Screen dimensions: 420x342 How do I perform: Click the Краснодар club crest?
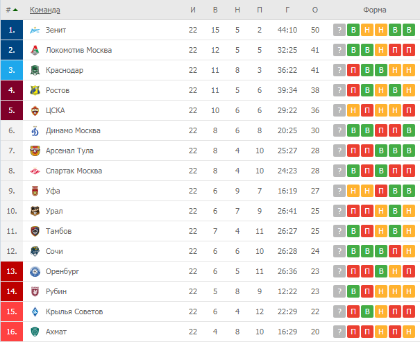(x=35, y=70)
